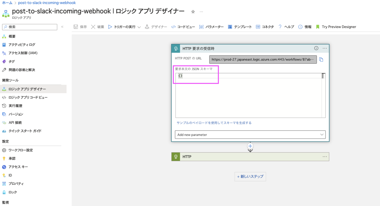The width and height of the screenshot is (380, 206).
Task: Click the 破棄 discard toolbar button
Action: [x=98, y=27]
